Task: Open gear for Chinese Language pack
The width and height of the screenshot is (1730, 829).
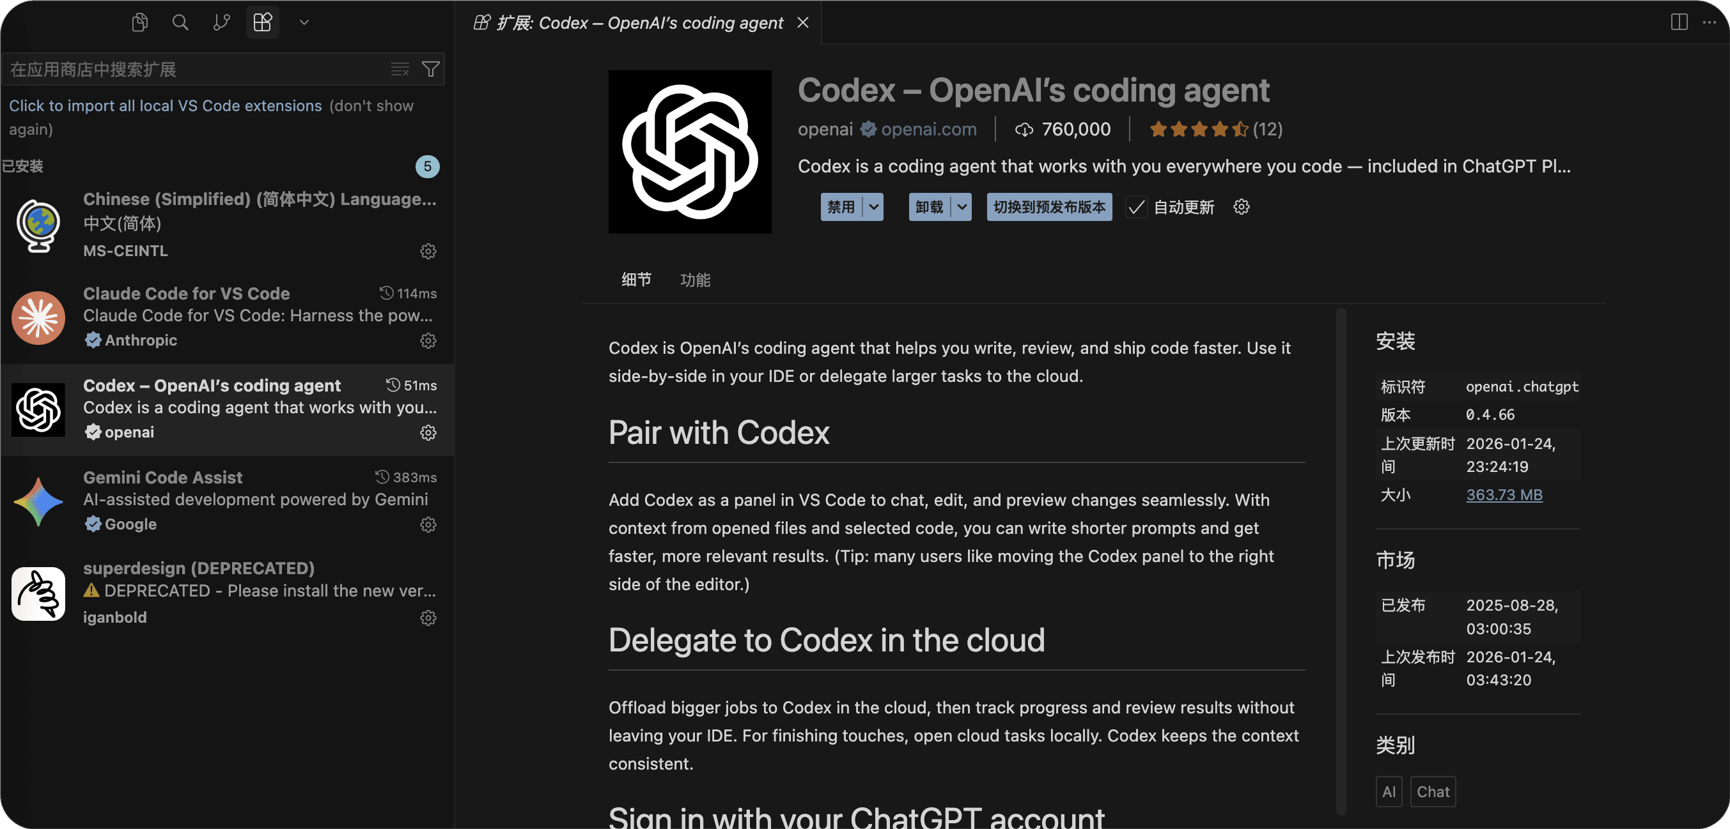Action: [428, 252]
